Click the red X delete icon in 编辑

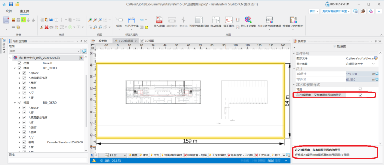(46, 27)
